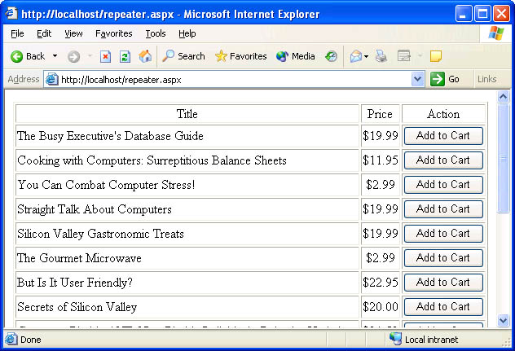Open the File menu
The height and width of the screenshot is (351, 515).
click(x=17, y=33)
